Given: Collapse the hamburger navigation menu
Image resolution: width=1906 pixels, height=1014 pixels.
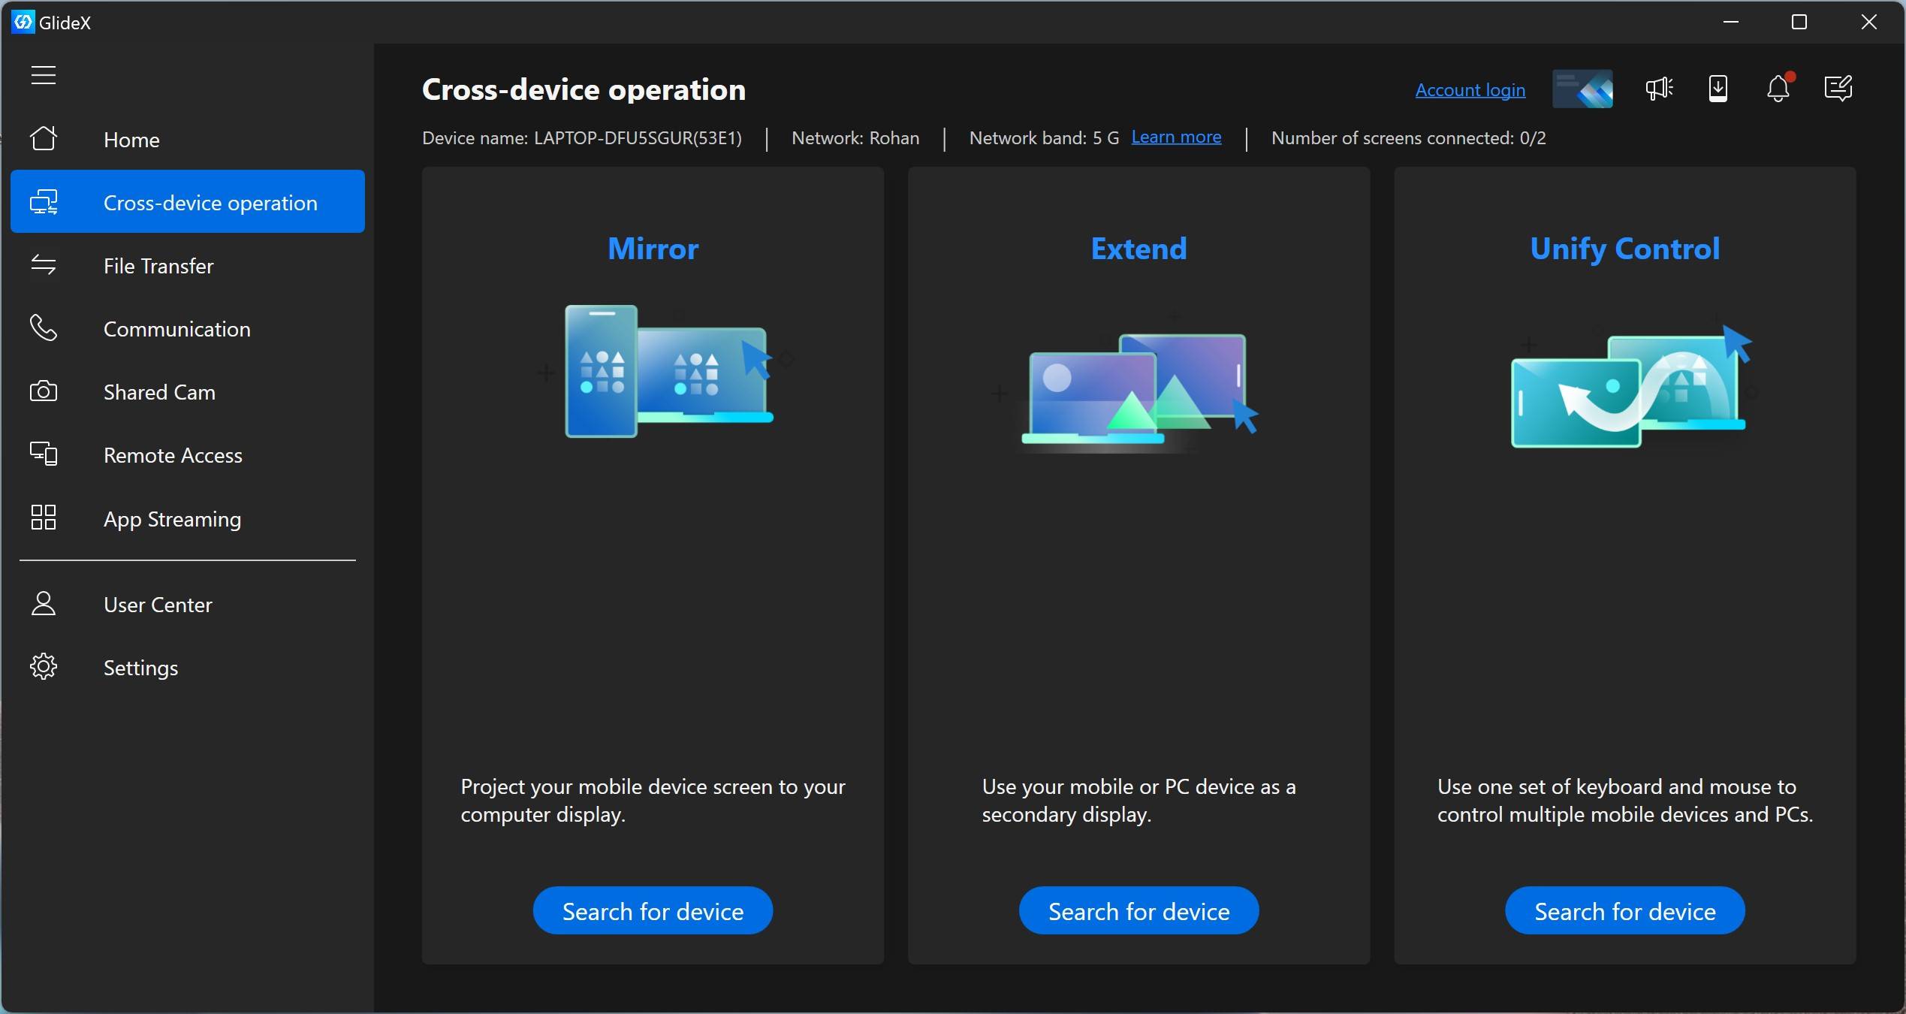Looking at the screenshot, I should pyautogui.click(x=44, y=75).
